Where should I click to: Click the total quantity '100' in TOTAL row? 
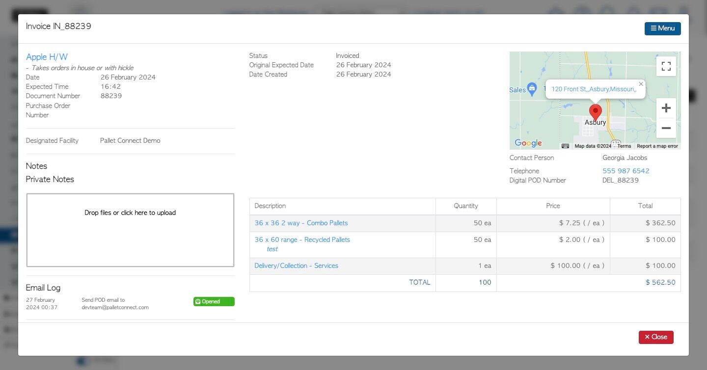coord(485,283)
